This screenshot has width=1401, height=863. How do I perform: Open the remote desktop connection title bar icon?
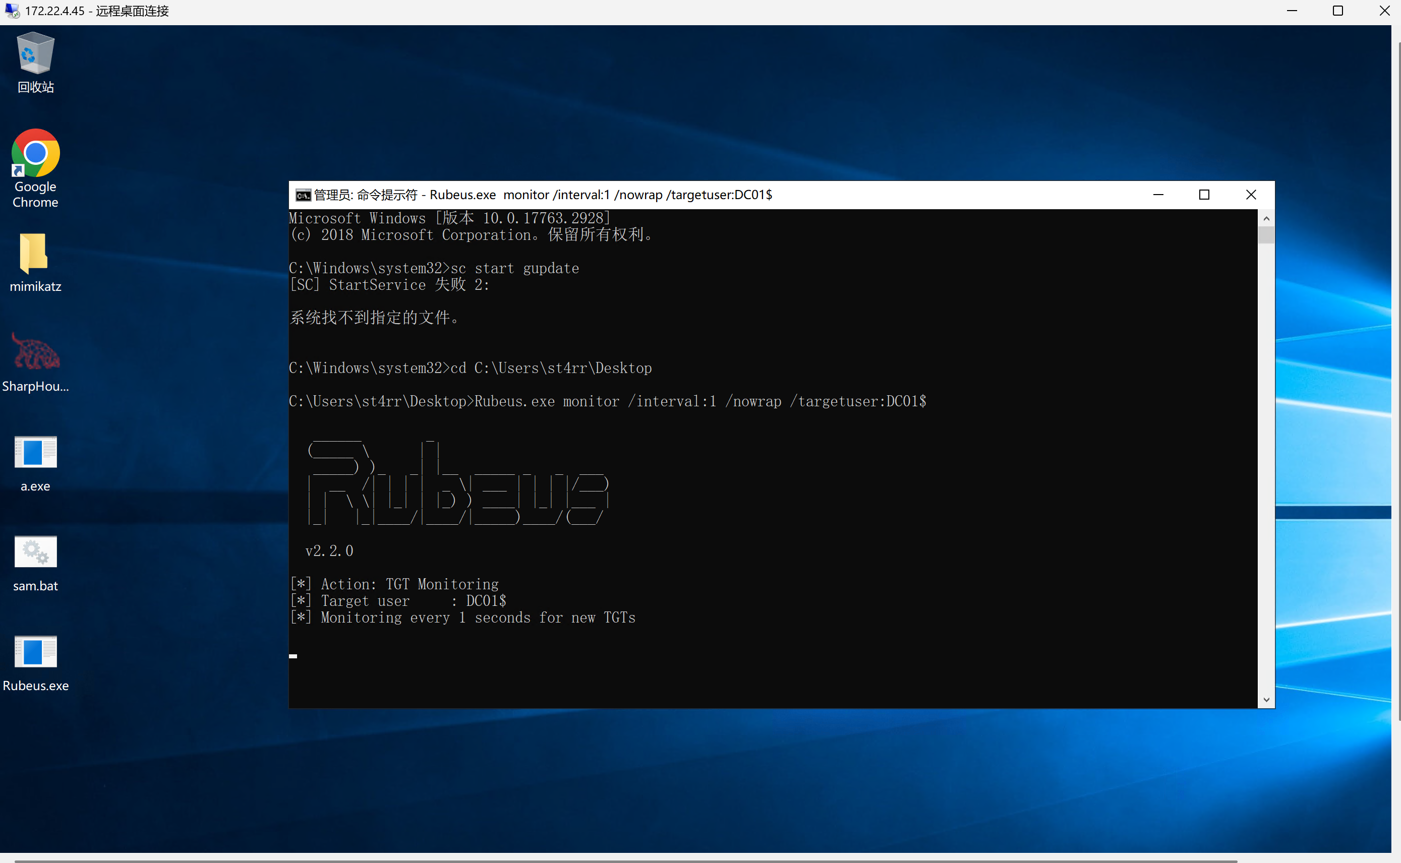click(12, 11)
